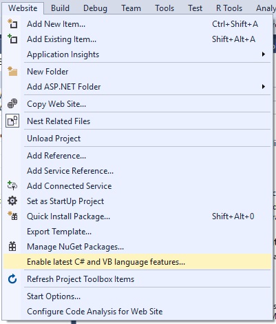
Task: Select Add Service Reference entry
Action: [137, 171]
